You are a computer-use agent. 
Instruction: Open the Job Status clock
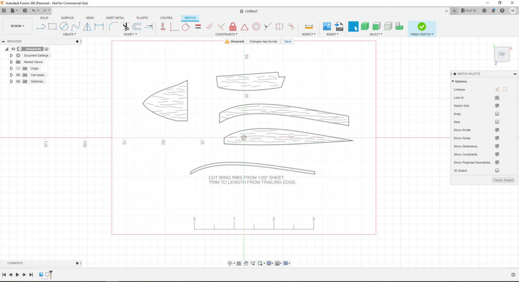[484, 11]
